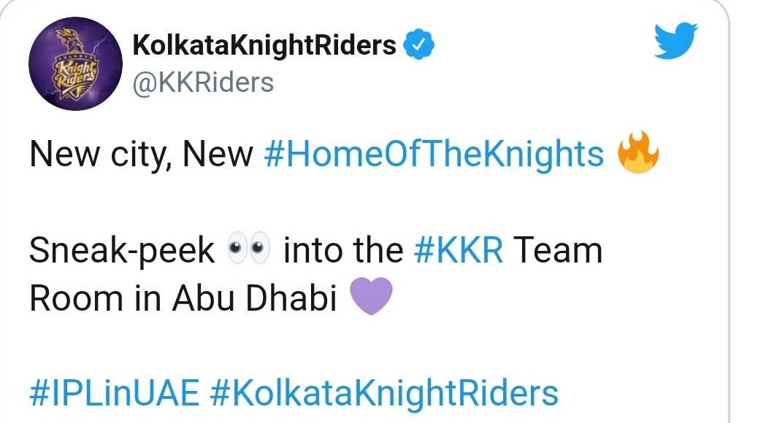Click the word 'the' before #KKR
Image resolution: width=758 pixels, height=423 pixels.
point(378,250)
